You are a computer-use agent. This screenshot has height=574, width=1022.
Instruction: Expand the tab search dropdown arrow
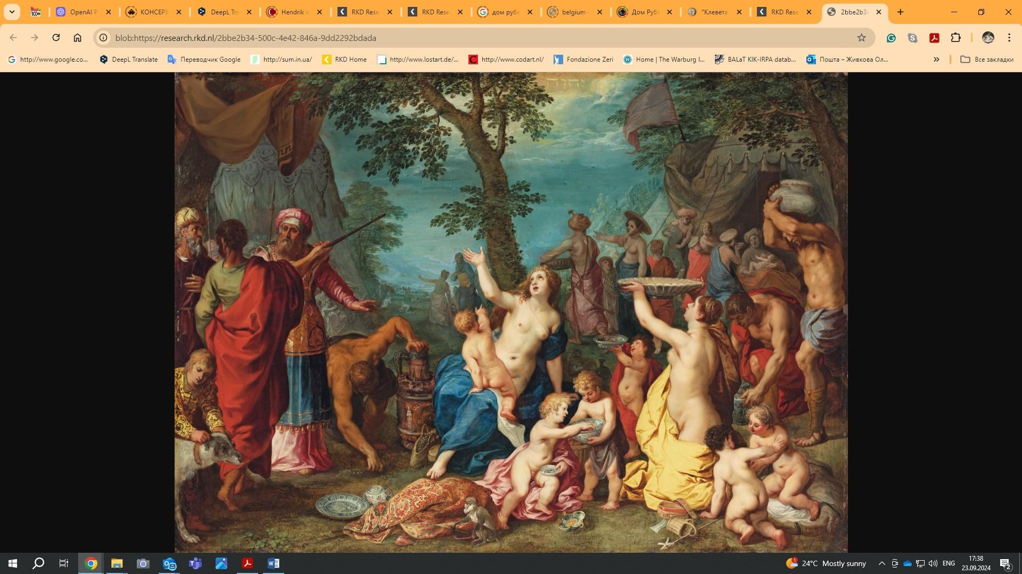point(12,12)
